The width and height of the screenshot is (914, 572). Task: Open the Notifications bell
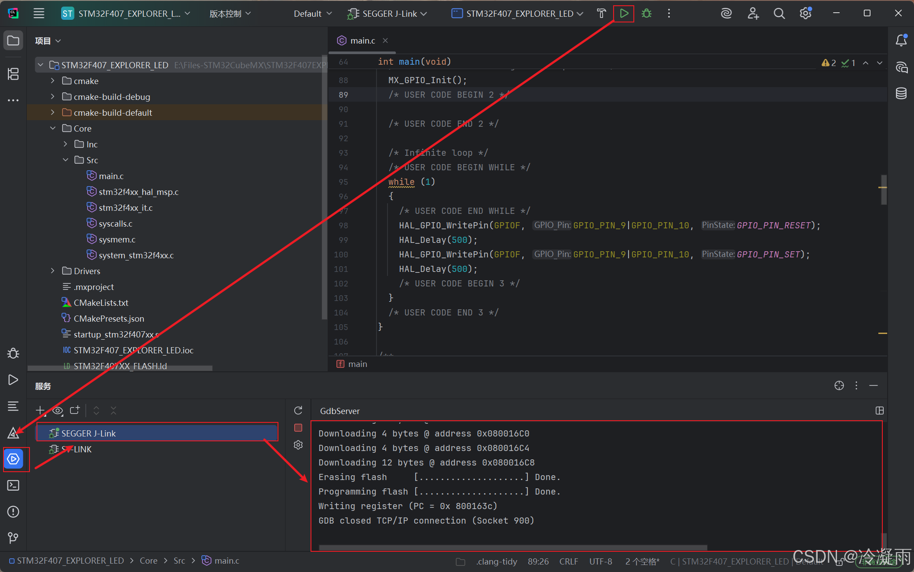pos(901,40)
